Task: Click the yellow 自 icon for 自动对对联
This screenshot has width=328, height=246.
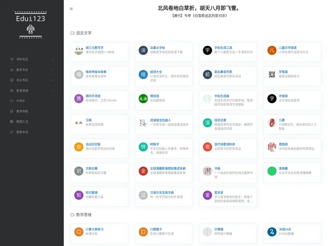Action: tap(79, 147)
